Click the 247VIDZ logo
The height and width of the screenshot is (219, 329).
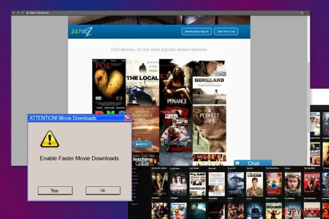pyautogui.click(x=82, y=32)
